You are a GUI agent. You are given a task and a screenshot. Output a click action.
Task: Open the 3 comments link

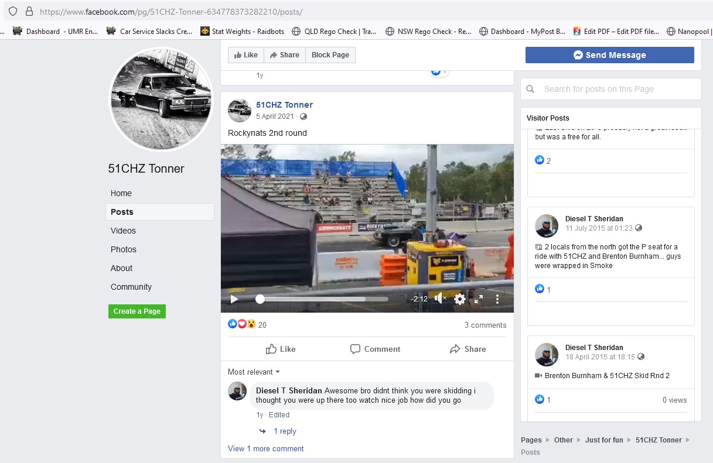point(486,325)
